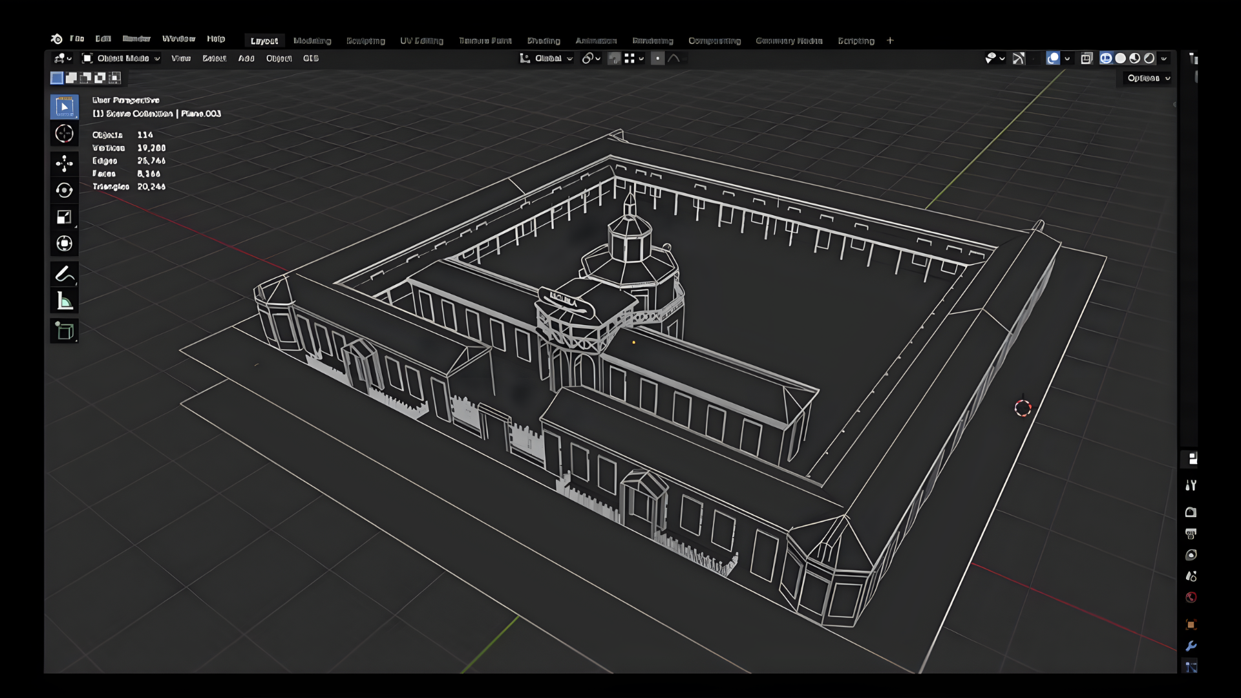Open the Modifiers wrench properties tab

click(x=1191, y=646)
